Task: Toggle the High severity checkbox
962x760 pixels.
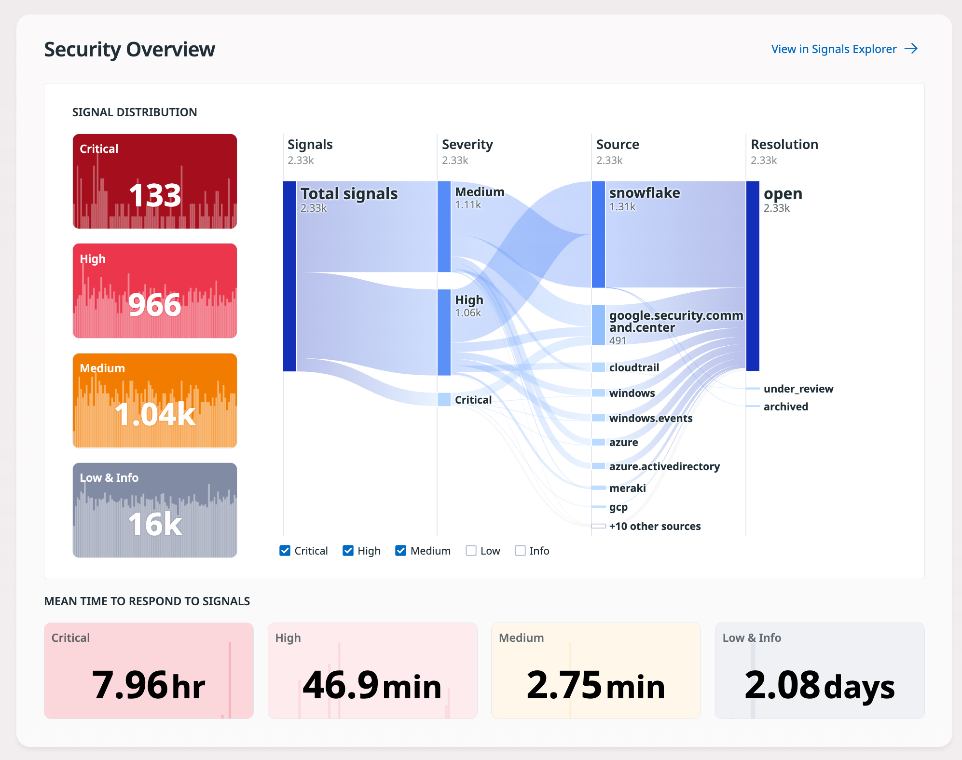Action: point(348,551)
